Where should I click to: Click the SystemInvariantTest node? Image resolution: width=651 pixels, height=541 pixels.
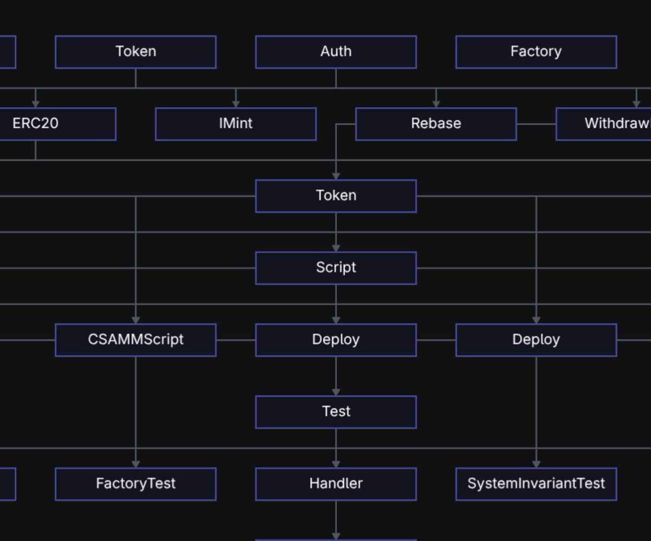(x=536, y=485)
